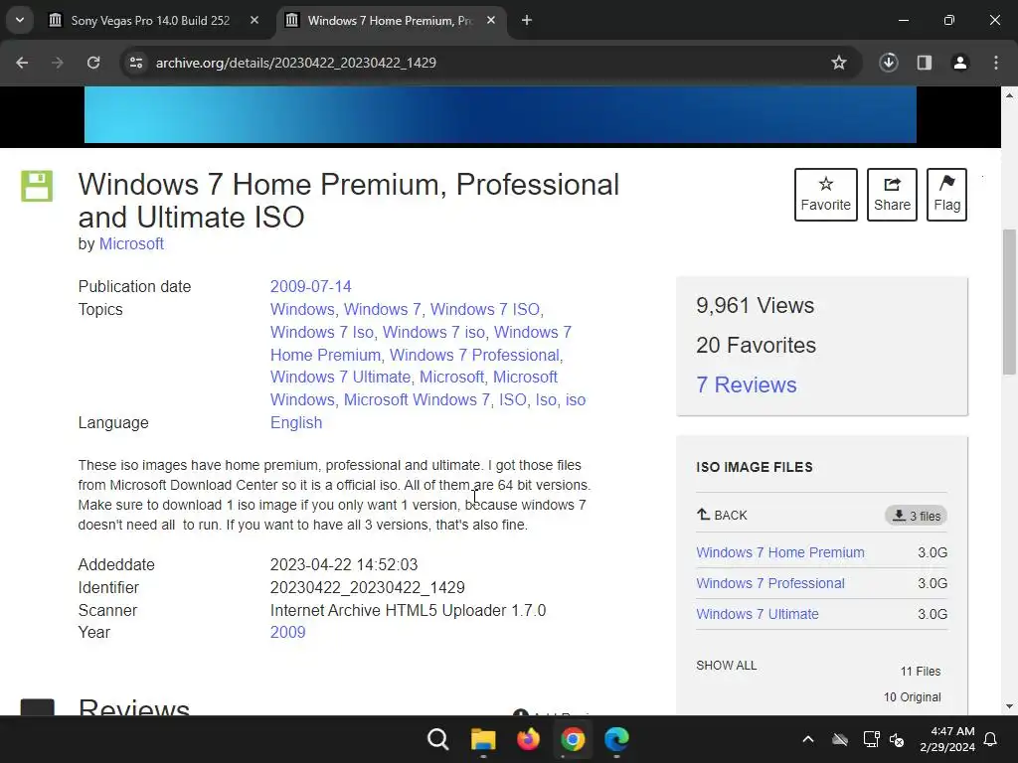Show hidden system tray icons

808,739
